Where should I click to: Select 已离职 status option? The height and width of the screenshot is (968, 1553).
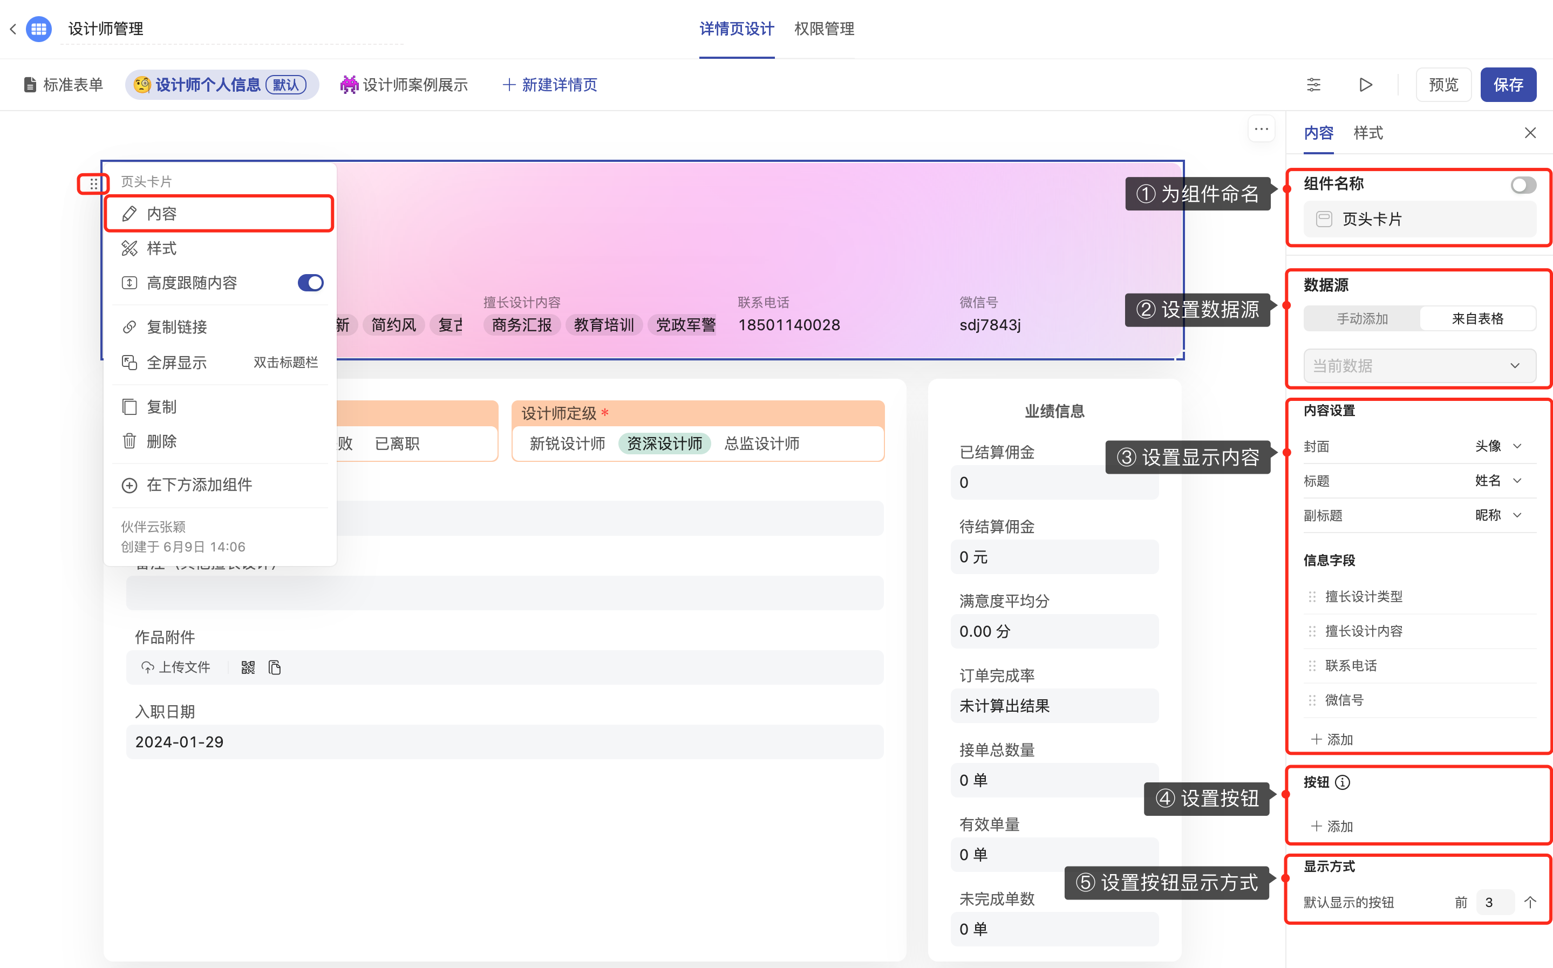tap(397, 443)
